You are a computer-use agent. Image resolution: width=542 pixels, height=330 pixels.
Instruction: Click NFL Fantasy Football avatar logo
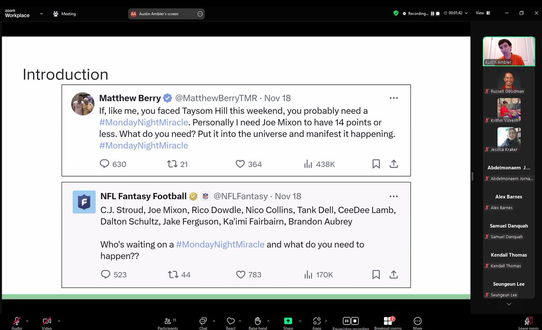[x=84, y=202]
